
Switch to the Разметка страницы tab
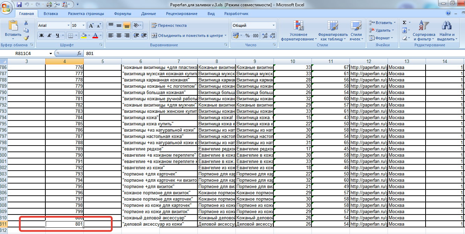click(86, 14)
